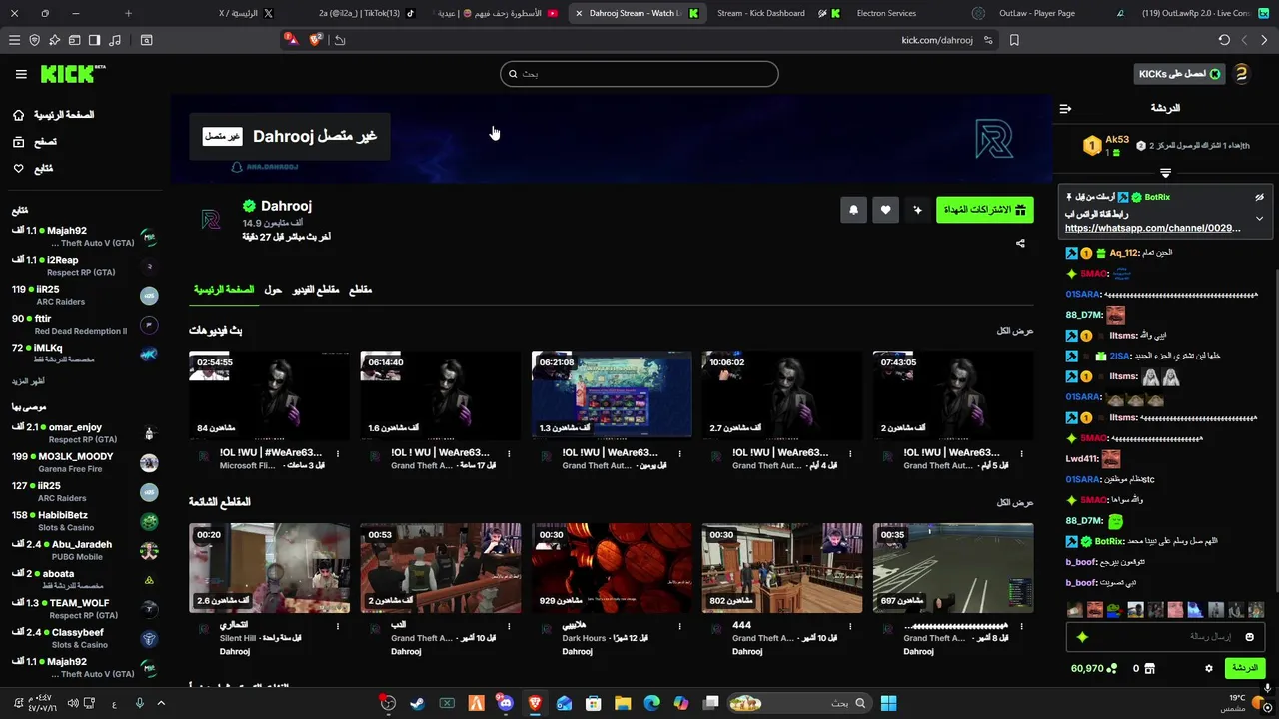Click kick.com/dahrooj address bar
1279x719 pixels.
pos(937,40)
